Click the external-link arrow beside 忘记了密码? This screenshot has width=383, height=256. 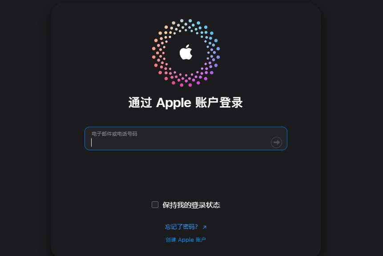click(205, 227)
